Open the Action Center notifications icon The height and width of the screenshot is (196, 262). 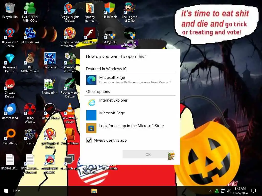[x=254, y=191]
